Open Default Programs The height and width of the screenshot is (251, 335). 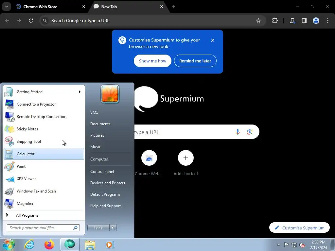[x=105, y=194]
